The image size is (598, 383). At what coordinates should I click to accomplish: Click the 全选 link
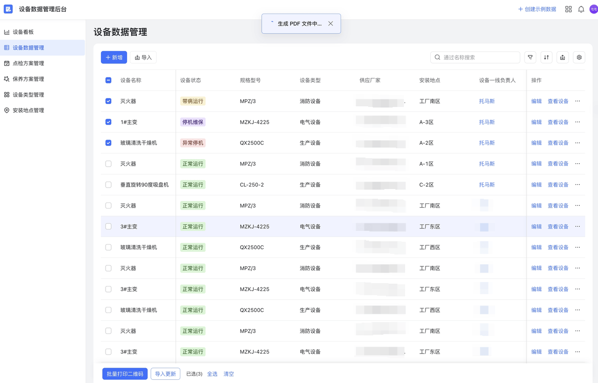coord(212,374)
